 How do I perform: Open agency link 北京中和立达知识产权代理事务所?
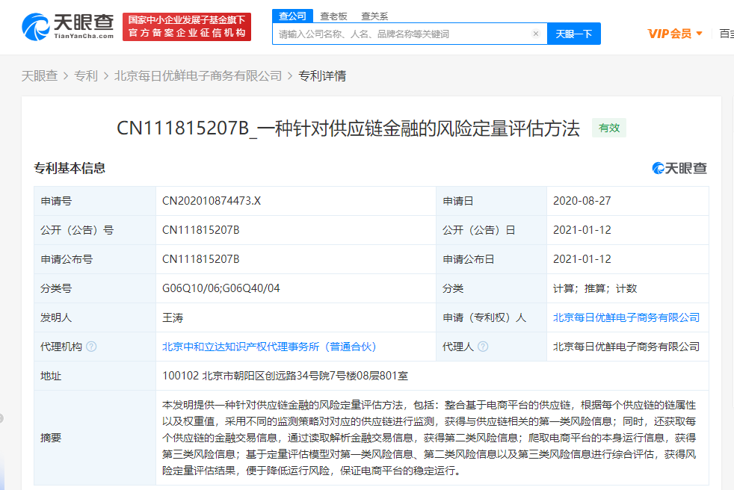coord(269,347)
